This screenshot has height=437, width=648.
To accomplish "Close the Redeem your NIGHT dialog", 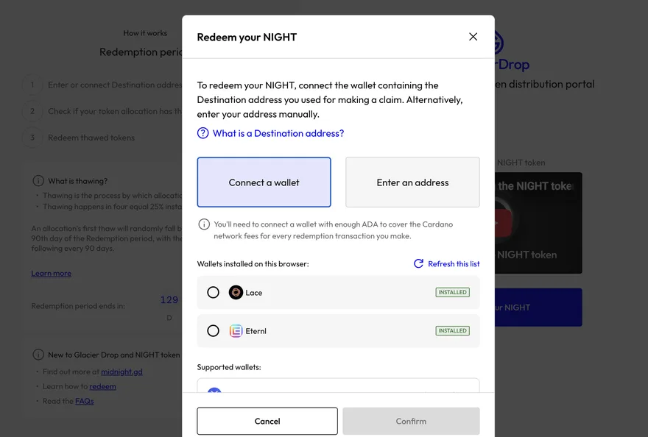I will tap(473, 37).
